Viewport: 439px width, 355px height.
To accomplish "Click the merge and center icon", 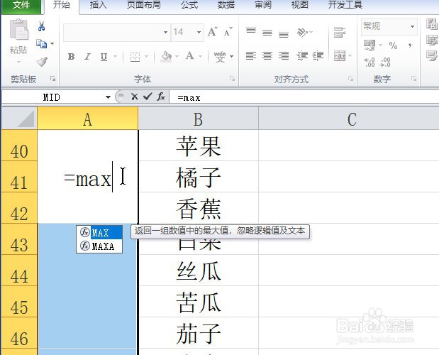I will point(340,56).
